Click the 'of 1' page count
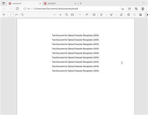Viewport: 148px width, 115px height. (x=17, y=15)
